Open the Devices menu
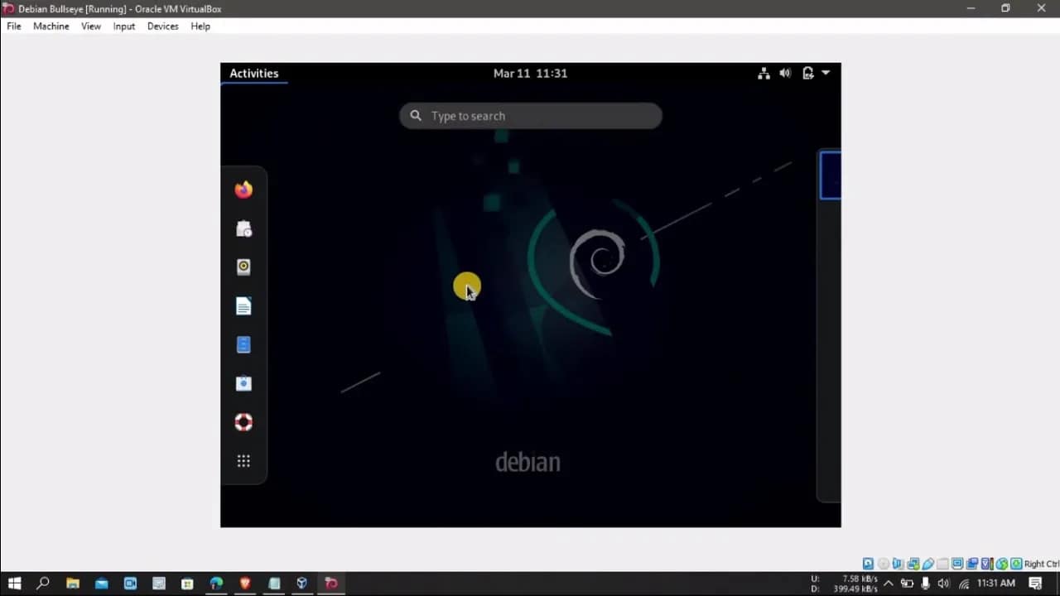Viewport: 1060px width, 596px height. (162, 26)
